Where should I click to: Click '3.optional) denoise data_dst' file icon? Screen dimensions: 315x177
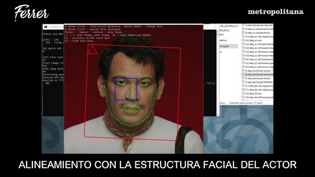coord(243,25)
